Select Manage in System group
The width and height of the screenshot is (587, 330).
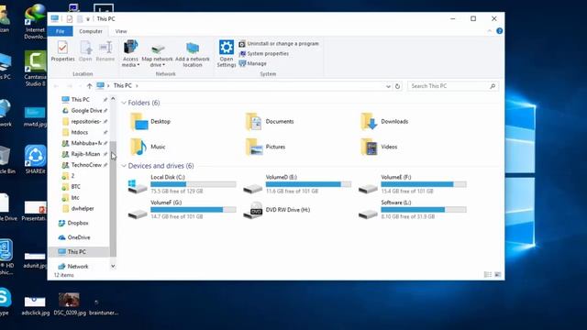(253, 63)
